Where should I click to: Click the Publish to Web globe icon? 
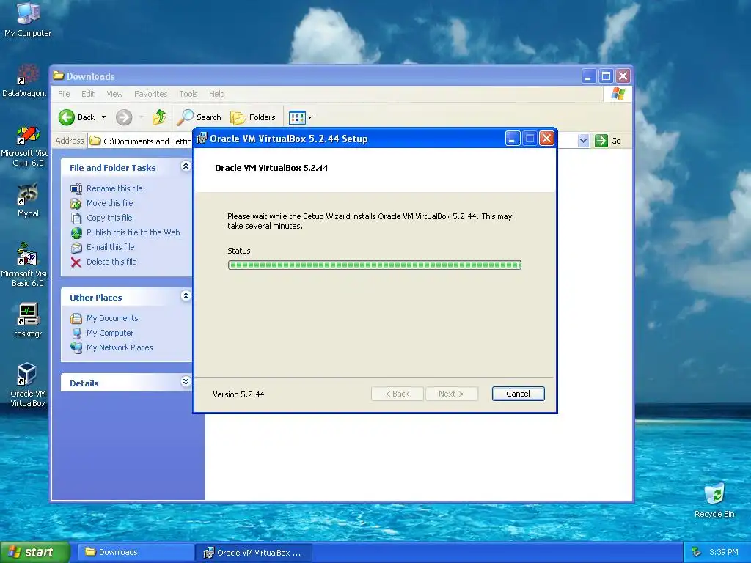(76, 232)
